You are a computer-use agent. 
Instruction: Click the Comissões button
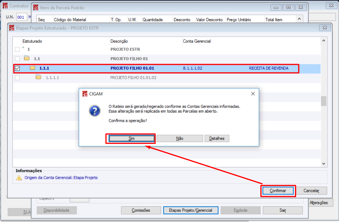pos(141,210)
